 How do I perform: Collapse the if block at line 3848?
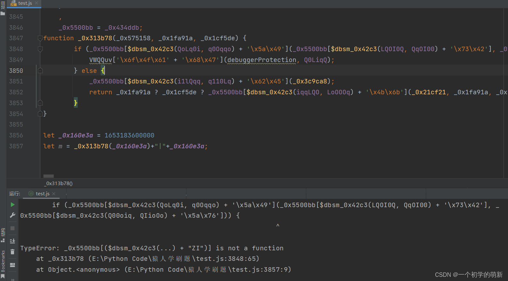(x=40, y=49)
